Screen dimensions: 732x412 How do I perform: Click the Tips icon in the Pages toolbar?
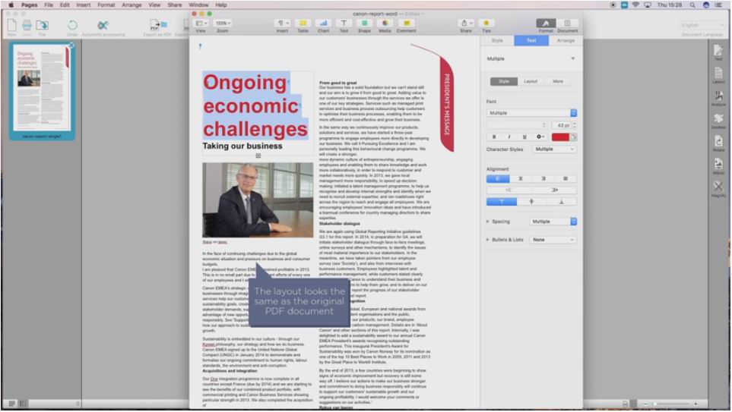486,24
